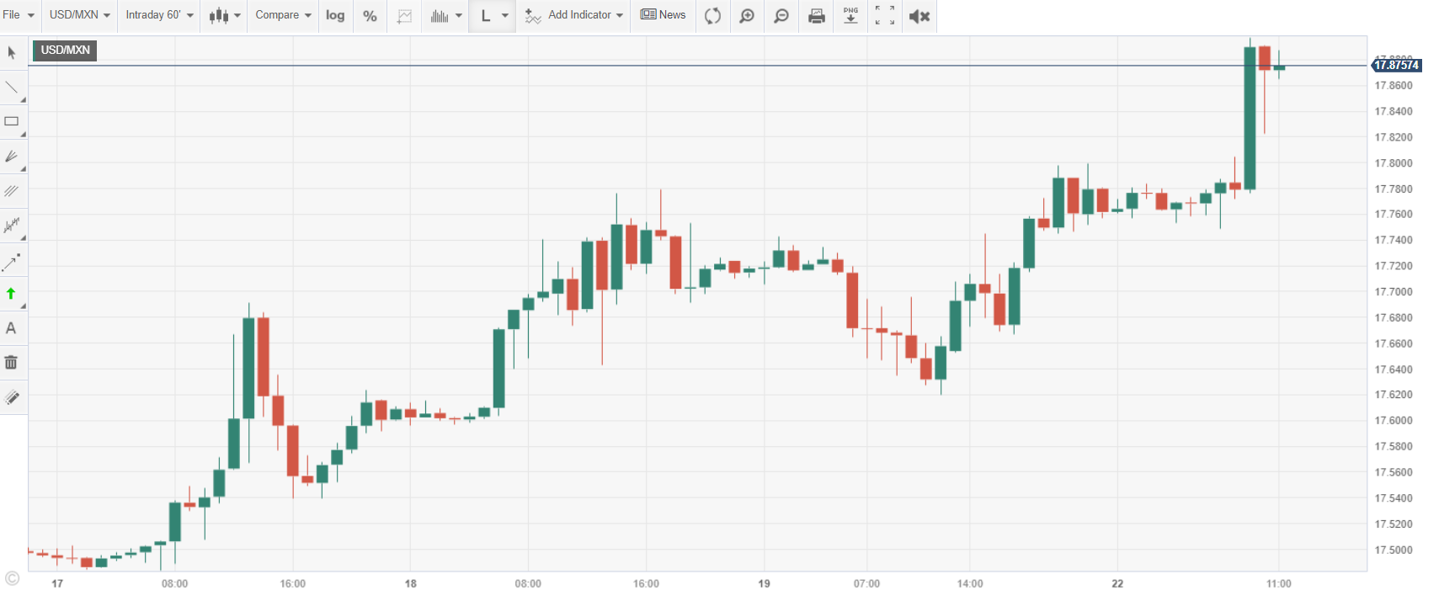Click the date label 17 on time axis
The image size is (1439, 601).
[57, 584]
